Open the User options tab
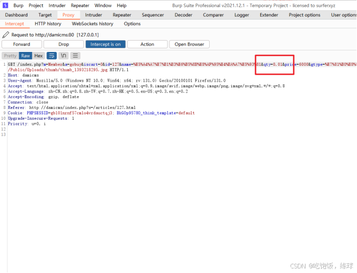The image size is (357, 273). pyautogui.click(x=344, y=15)
